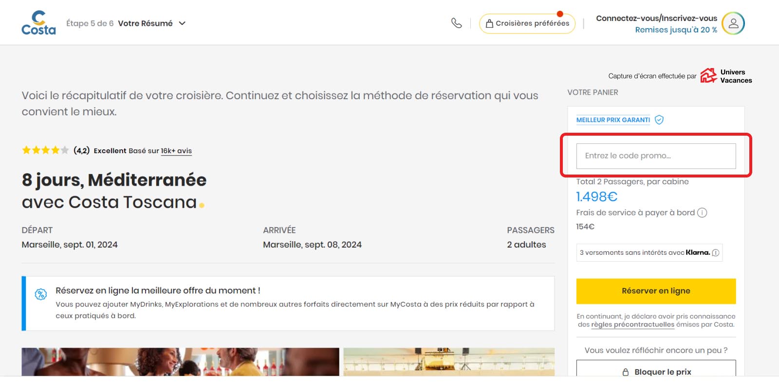The width and height of the screenshot is (779, 389).
Task: Expand the Votre Résumé step dropdown
Action: [x=182, y=23]
